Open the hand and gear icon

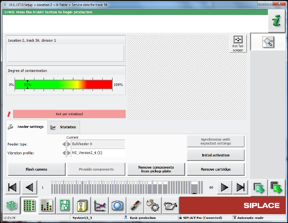[x=152, y=205]
